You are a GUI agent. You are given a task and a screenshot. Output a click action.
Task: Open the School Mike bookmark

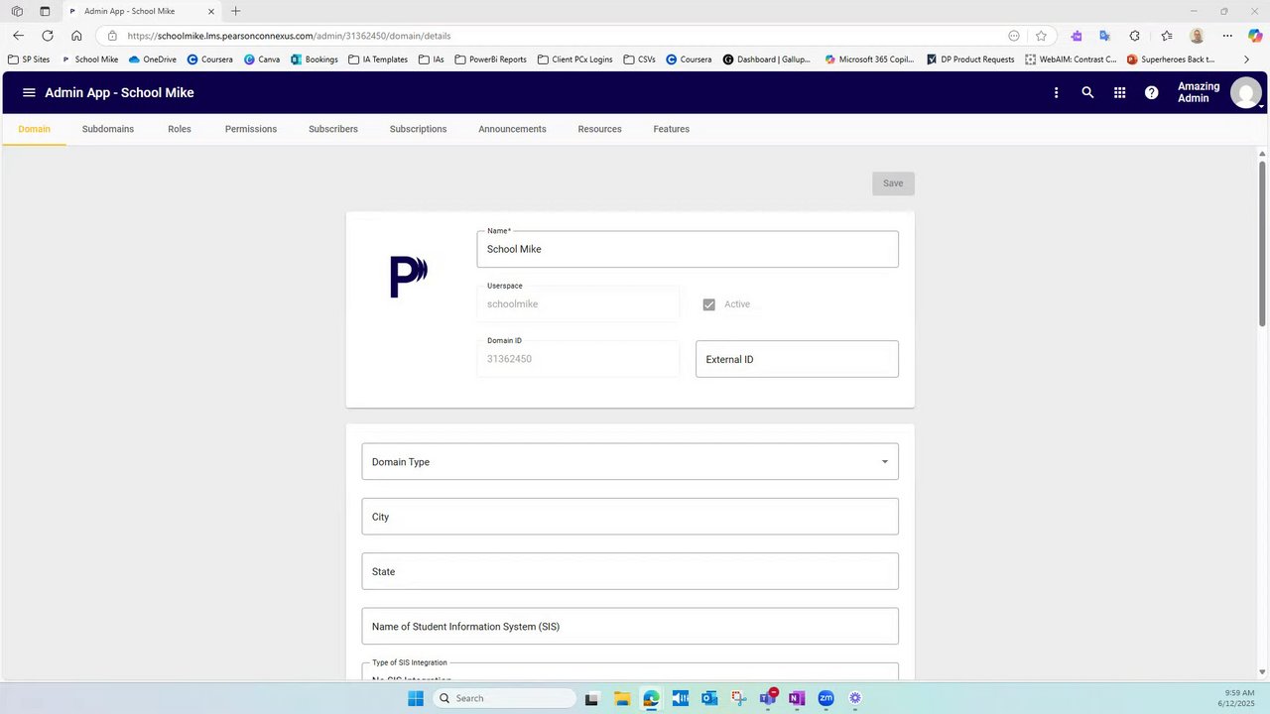pos(89,59)
